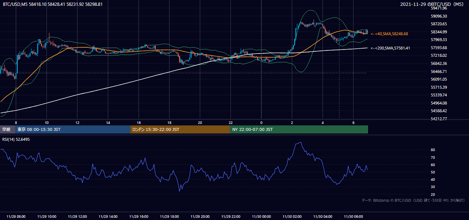This screenshot has height=220, width=469.
Task: Click RSI axis level 60
Action: [x=433, y=165]
